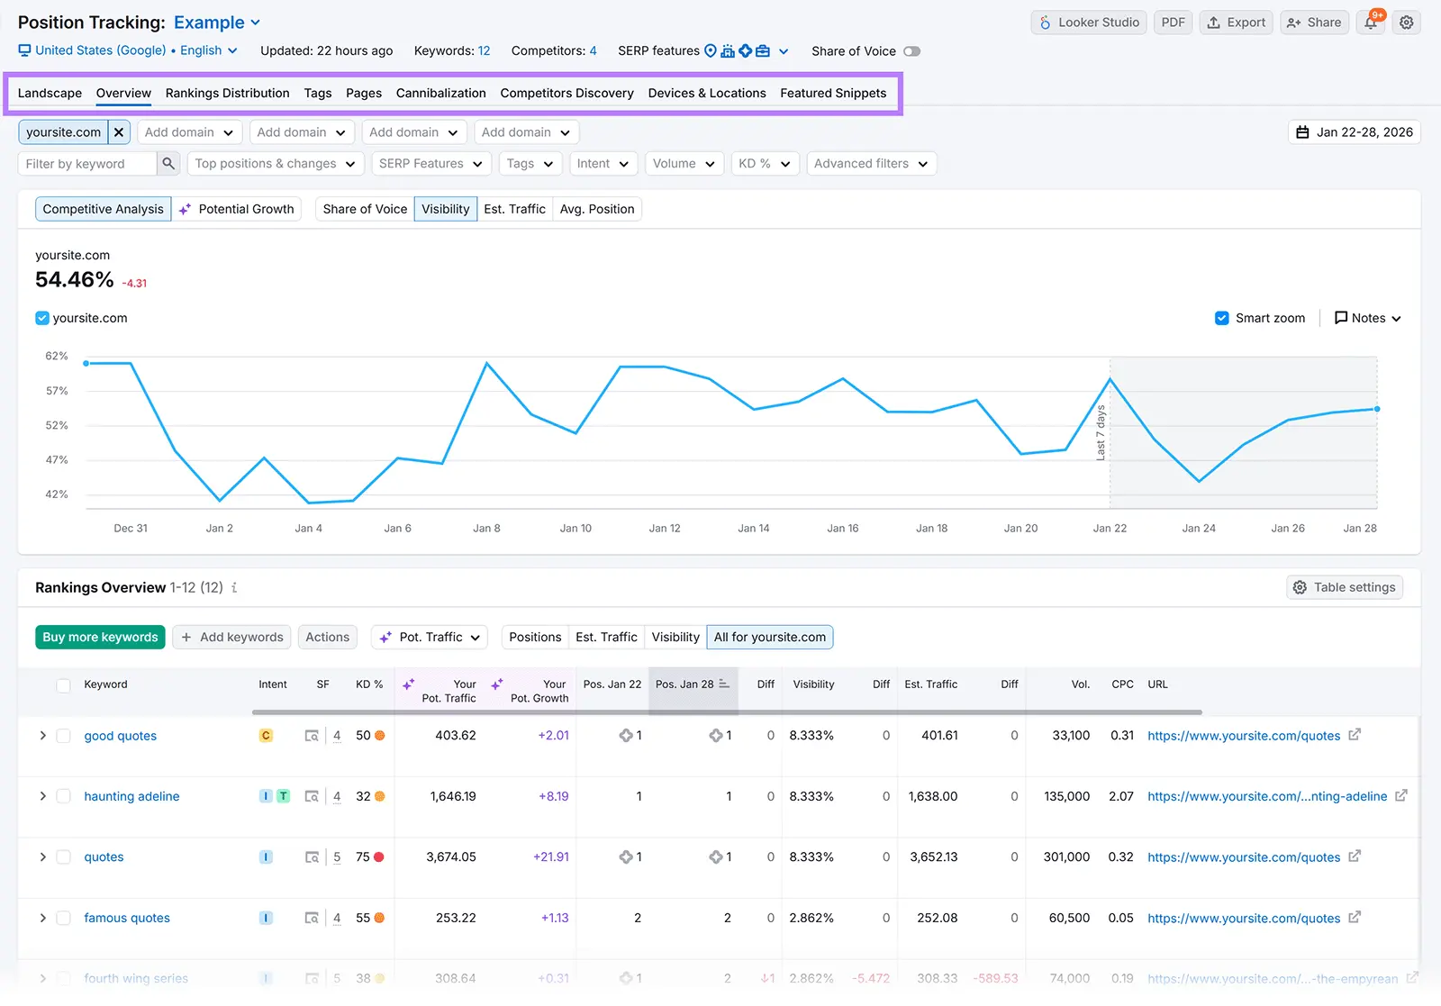The image size is (1441, 1006).
Task: Click SERP feature icon in good quotes row
Action: (x=312, y=736)
